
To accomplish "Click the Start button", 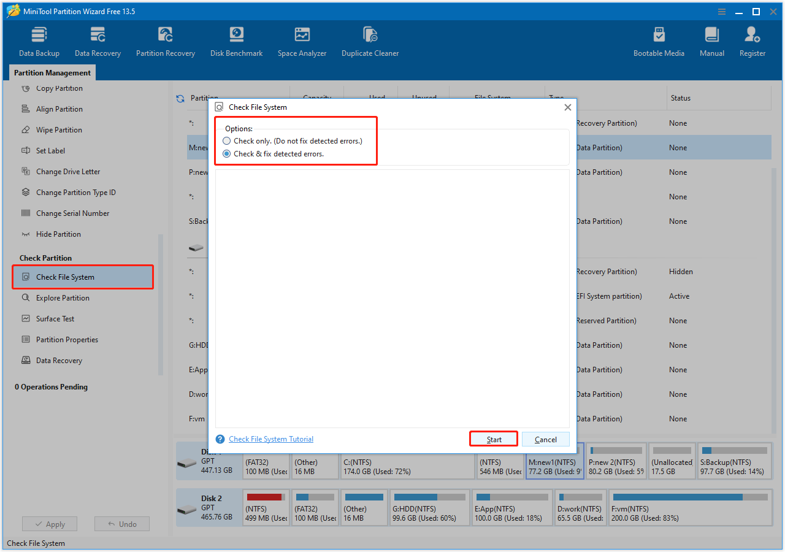I will coord(493,439).
